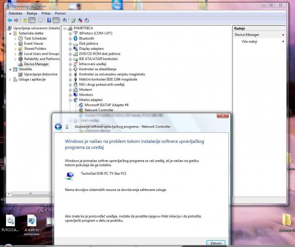Click the Network Controller warning icon
Viewport: 295px width, 247px height.
[x=81, y=110]
